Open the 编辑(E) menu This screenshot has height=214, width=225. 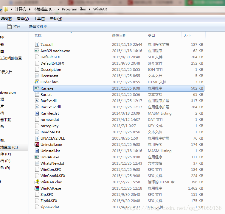(6, 19)
